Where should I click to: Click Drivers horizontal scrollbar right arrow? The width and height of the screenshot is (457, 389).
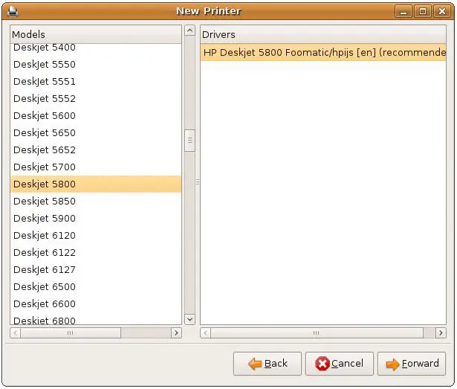[441, 333]
